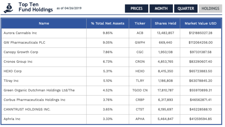Click the 7.86% net assets value

pyautogui.click(x=108, y=52)
